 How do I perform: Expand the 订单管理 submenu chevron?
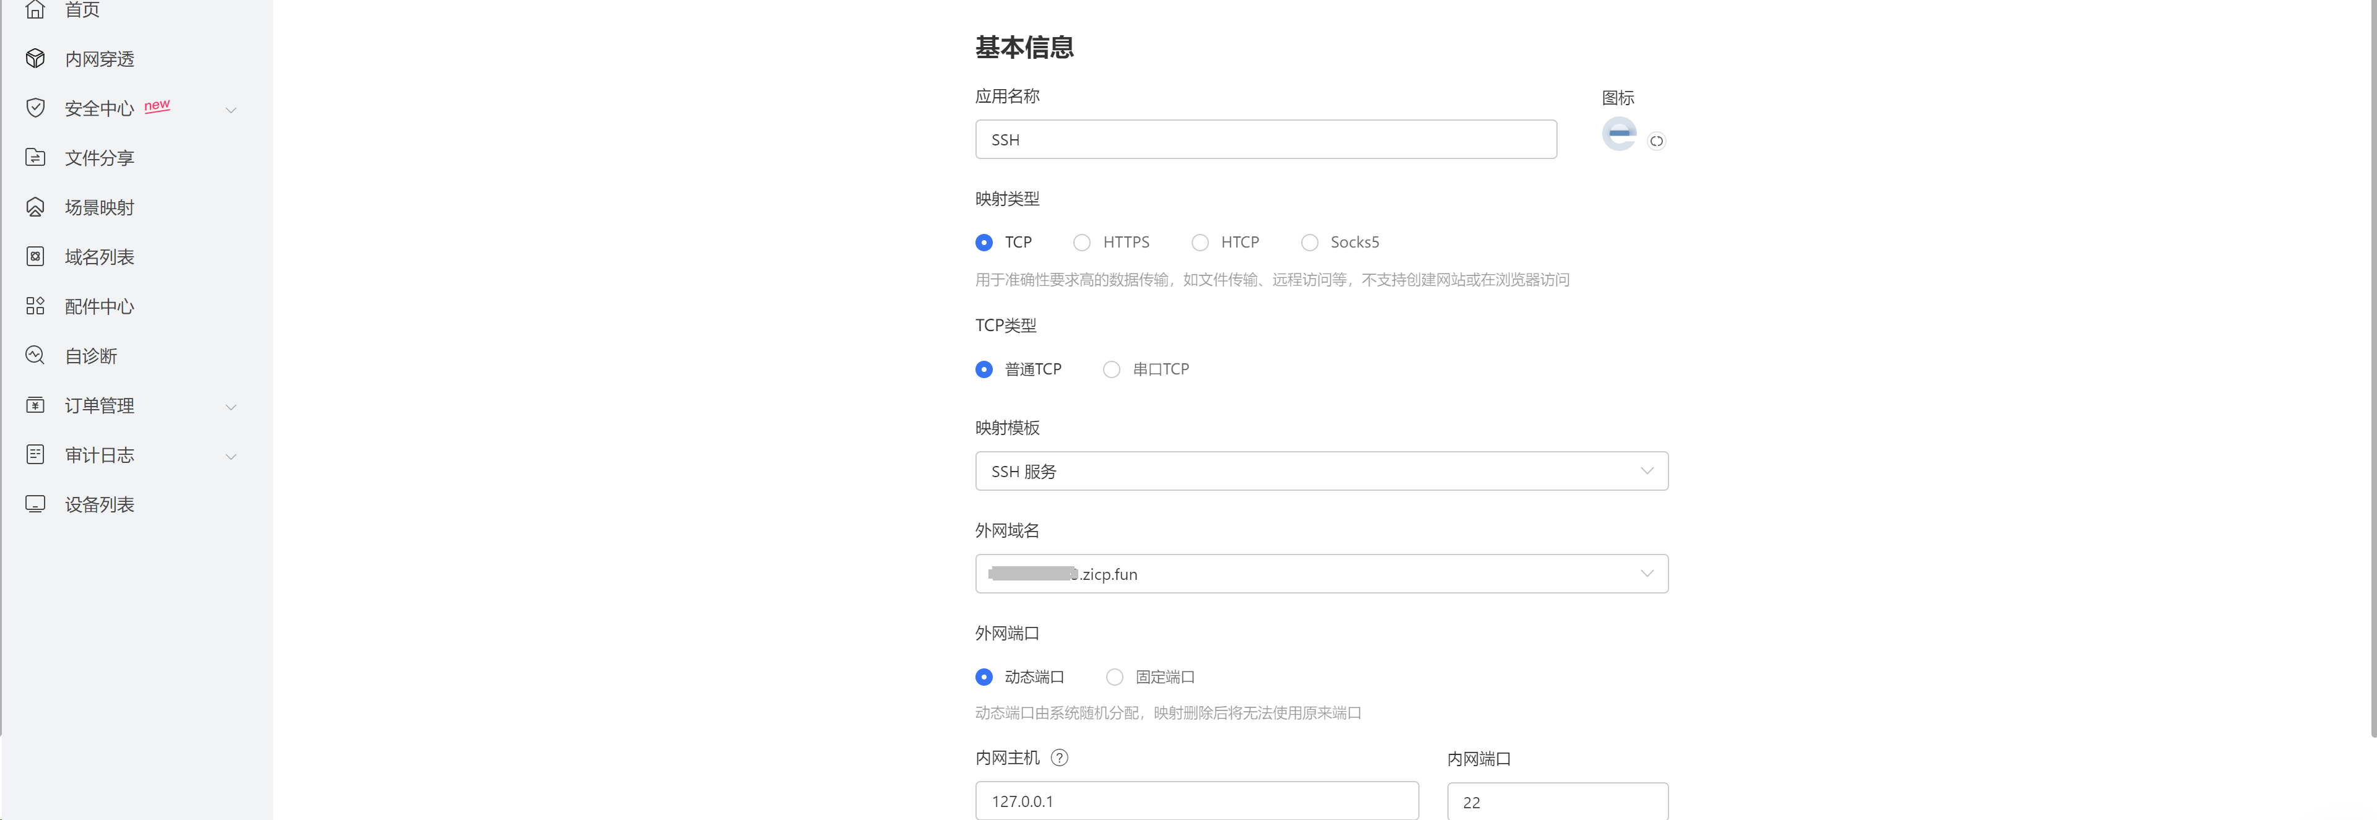coord(230,407)
